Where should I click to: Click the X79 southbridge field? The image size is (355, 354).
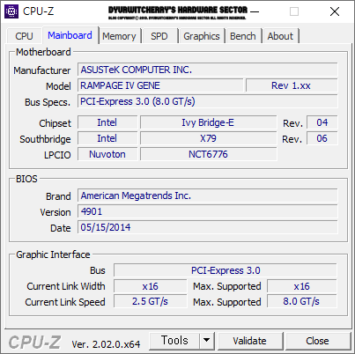point(208,138)
